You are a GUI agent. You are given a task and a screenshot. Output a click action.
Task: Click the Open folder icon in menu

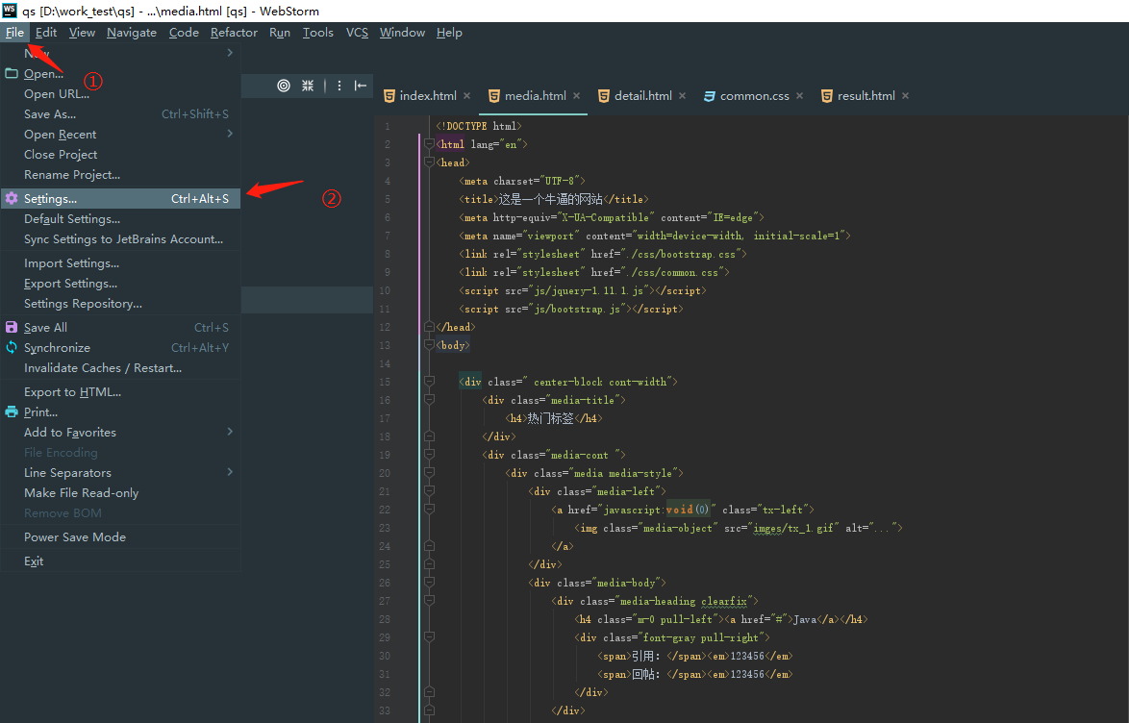[x=12, y=73]
